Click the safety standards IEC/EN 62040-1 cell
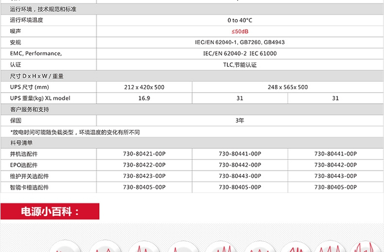 click(x=240, y=42)
